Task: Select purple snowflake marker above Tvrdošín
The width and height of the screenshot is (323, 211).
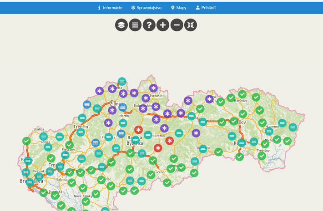Action: [153, 88]
